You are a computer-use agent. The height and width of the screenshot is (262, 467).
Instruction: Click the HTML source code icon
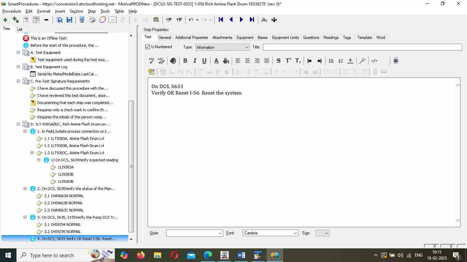tap(374, 61)
